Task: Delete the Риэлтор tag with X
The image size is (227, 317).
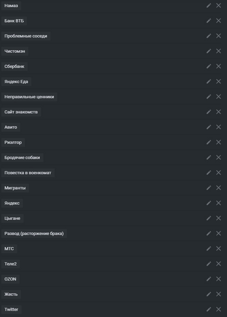Action: tap(219, 142)
